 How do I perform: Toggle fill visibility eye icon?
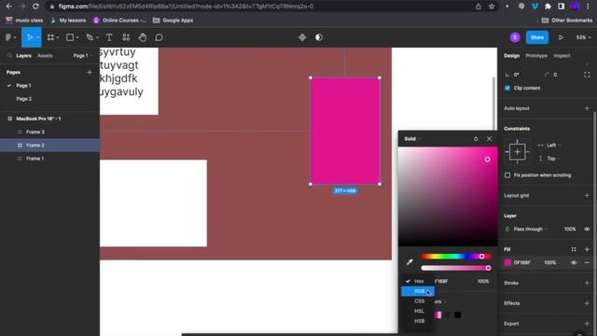574,262
